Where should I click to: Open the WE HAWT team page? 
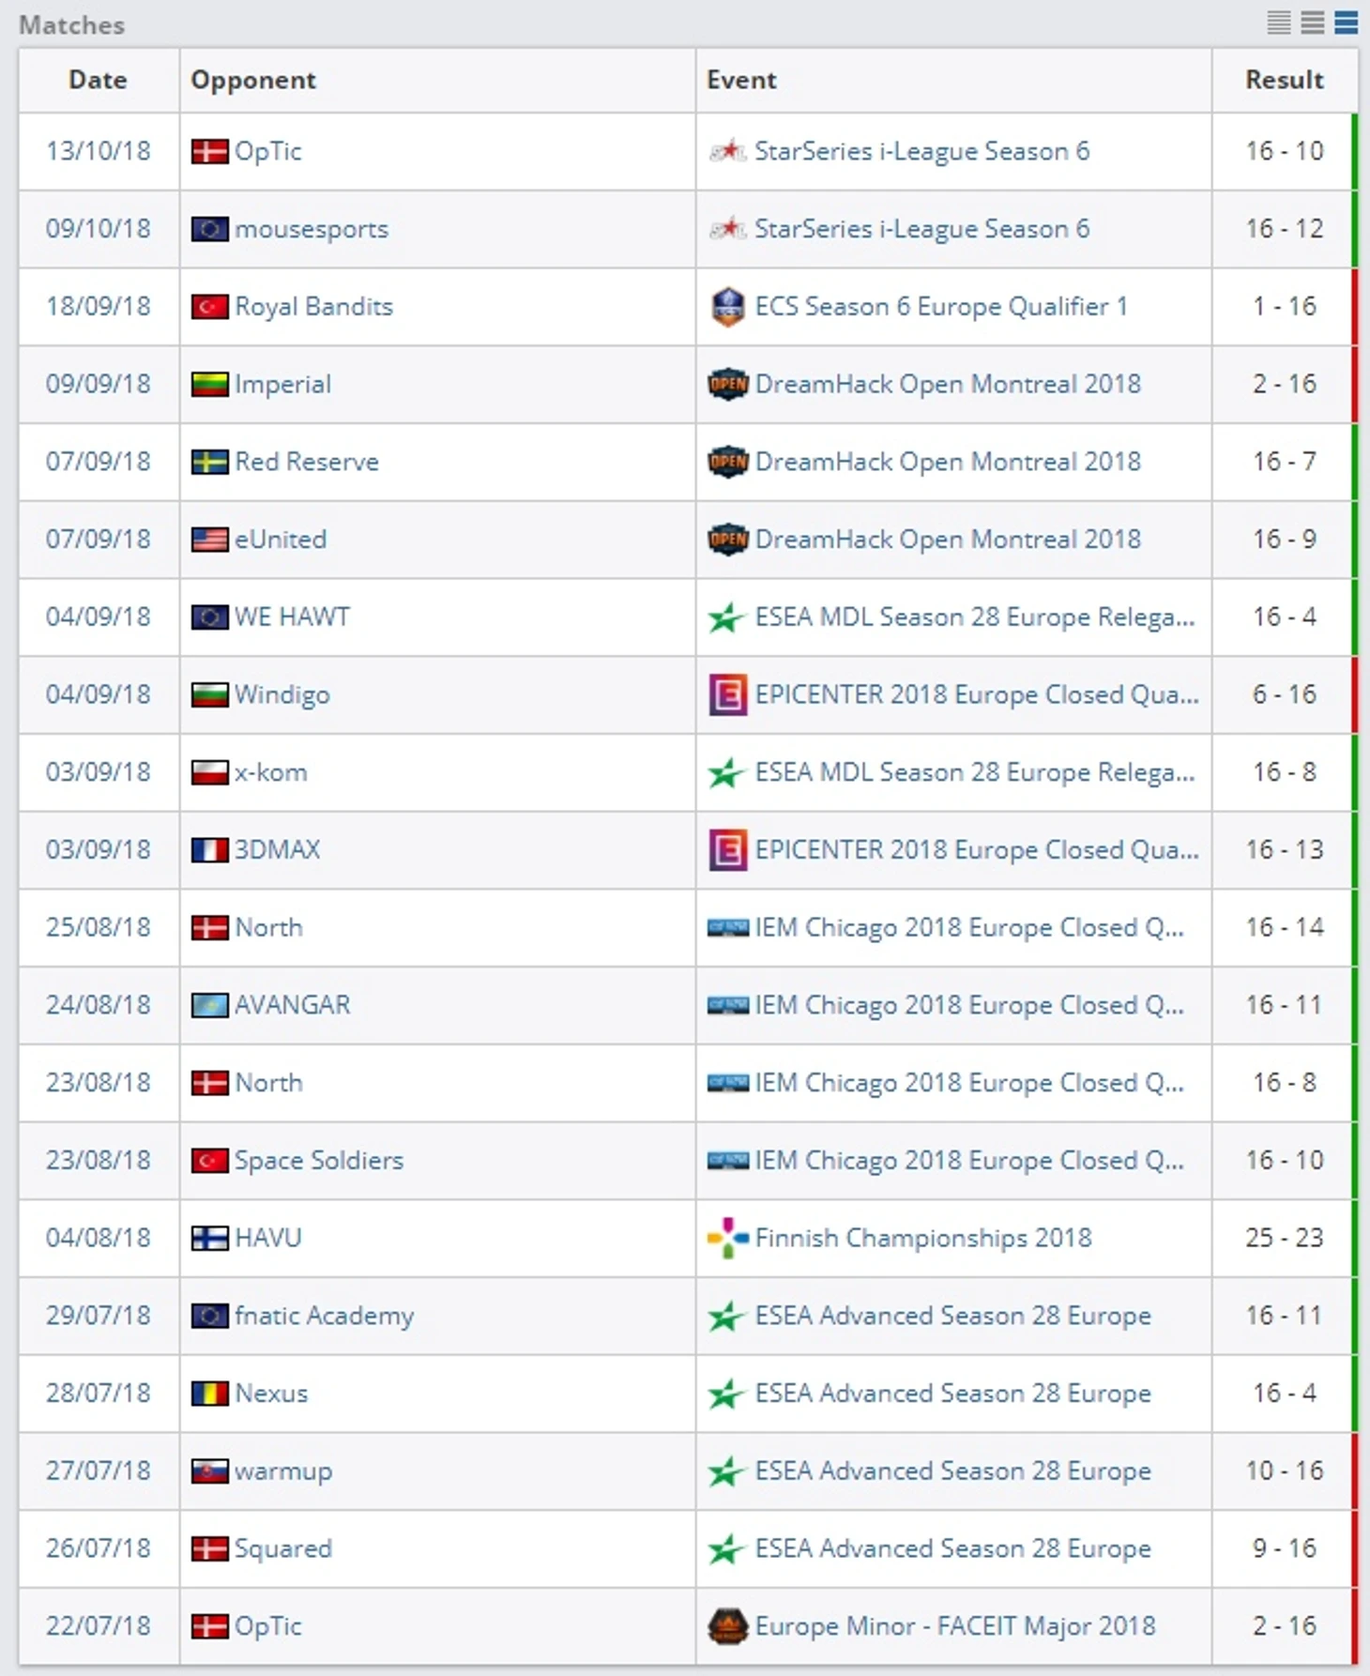point(292,617)
